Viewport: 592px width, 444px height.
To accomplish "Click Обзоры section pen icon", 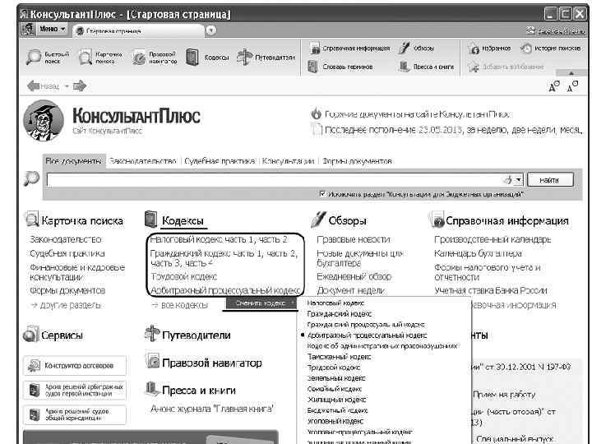I will (318, 220).
